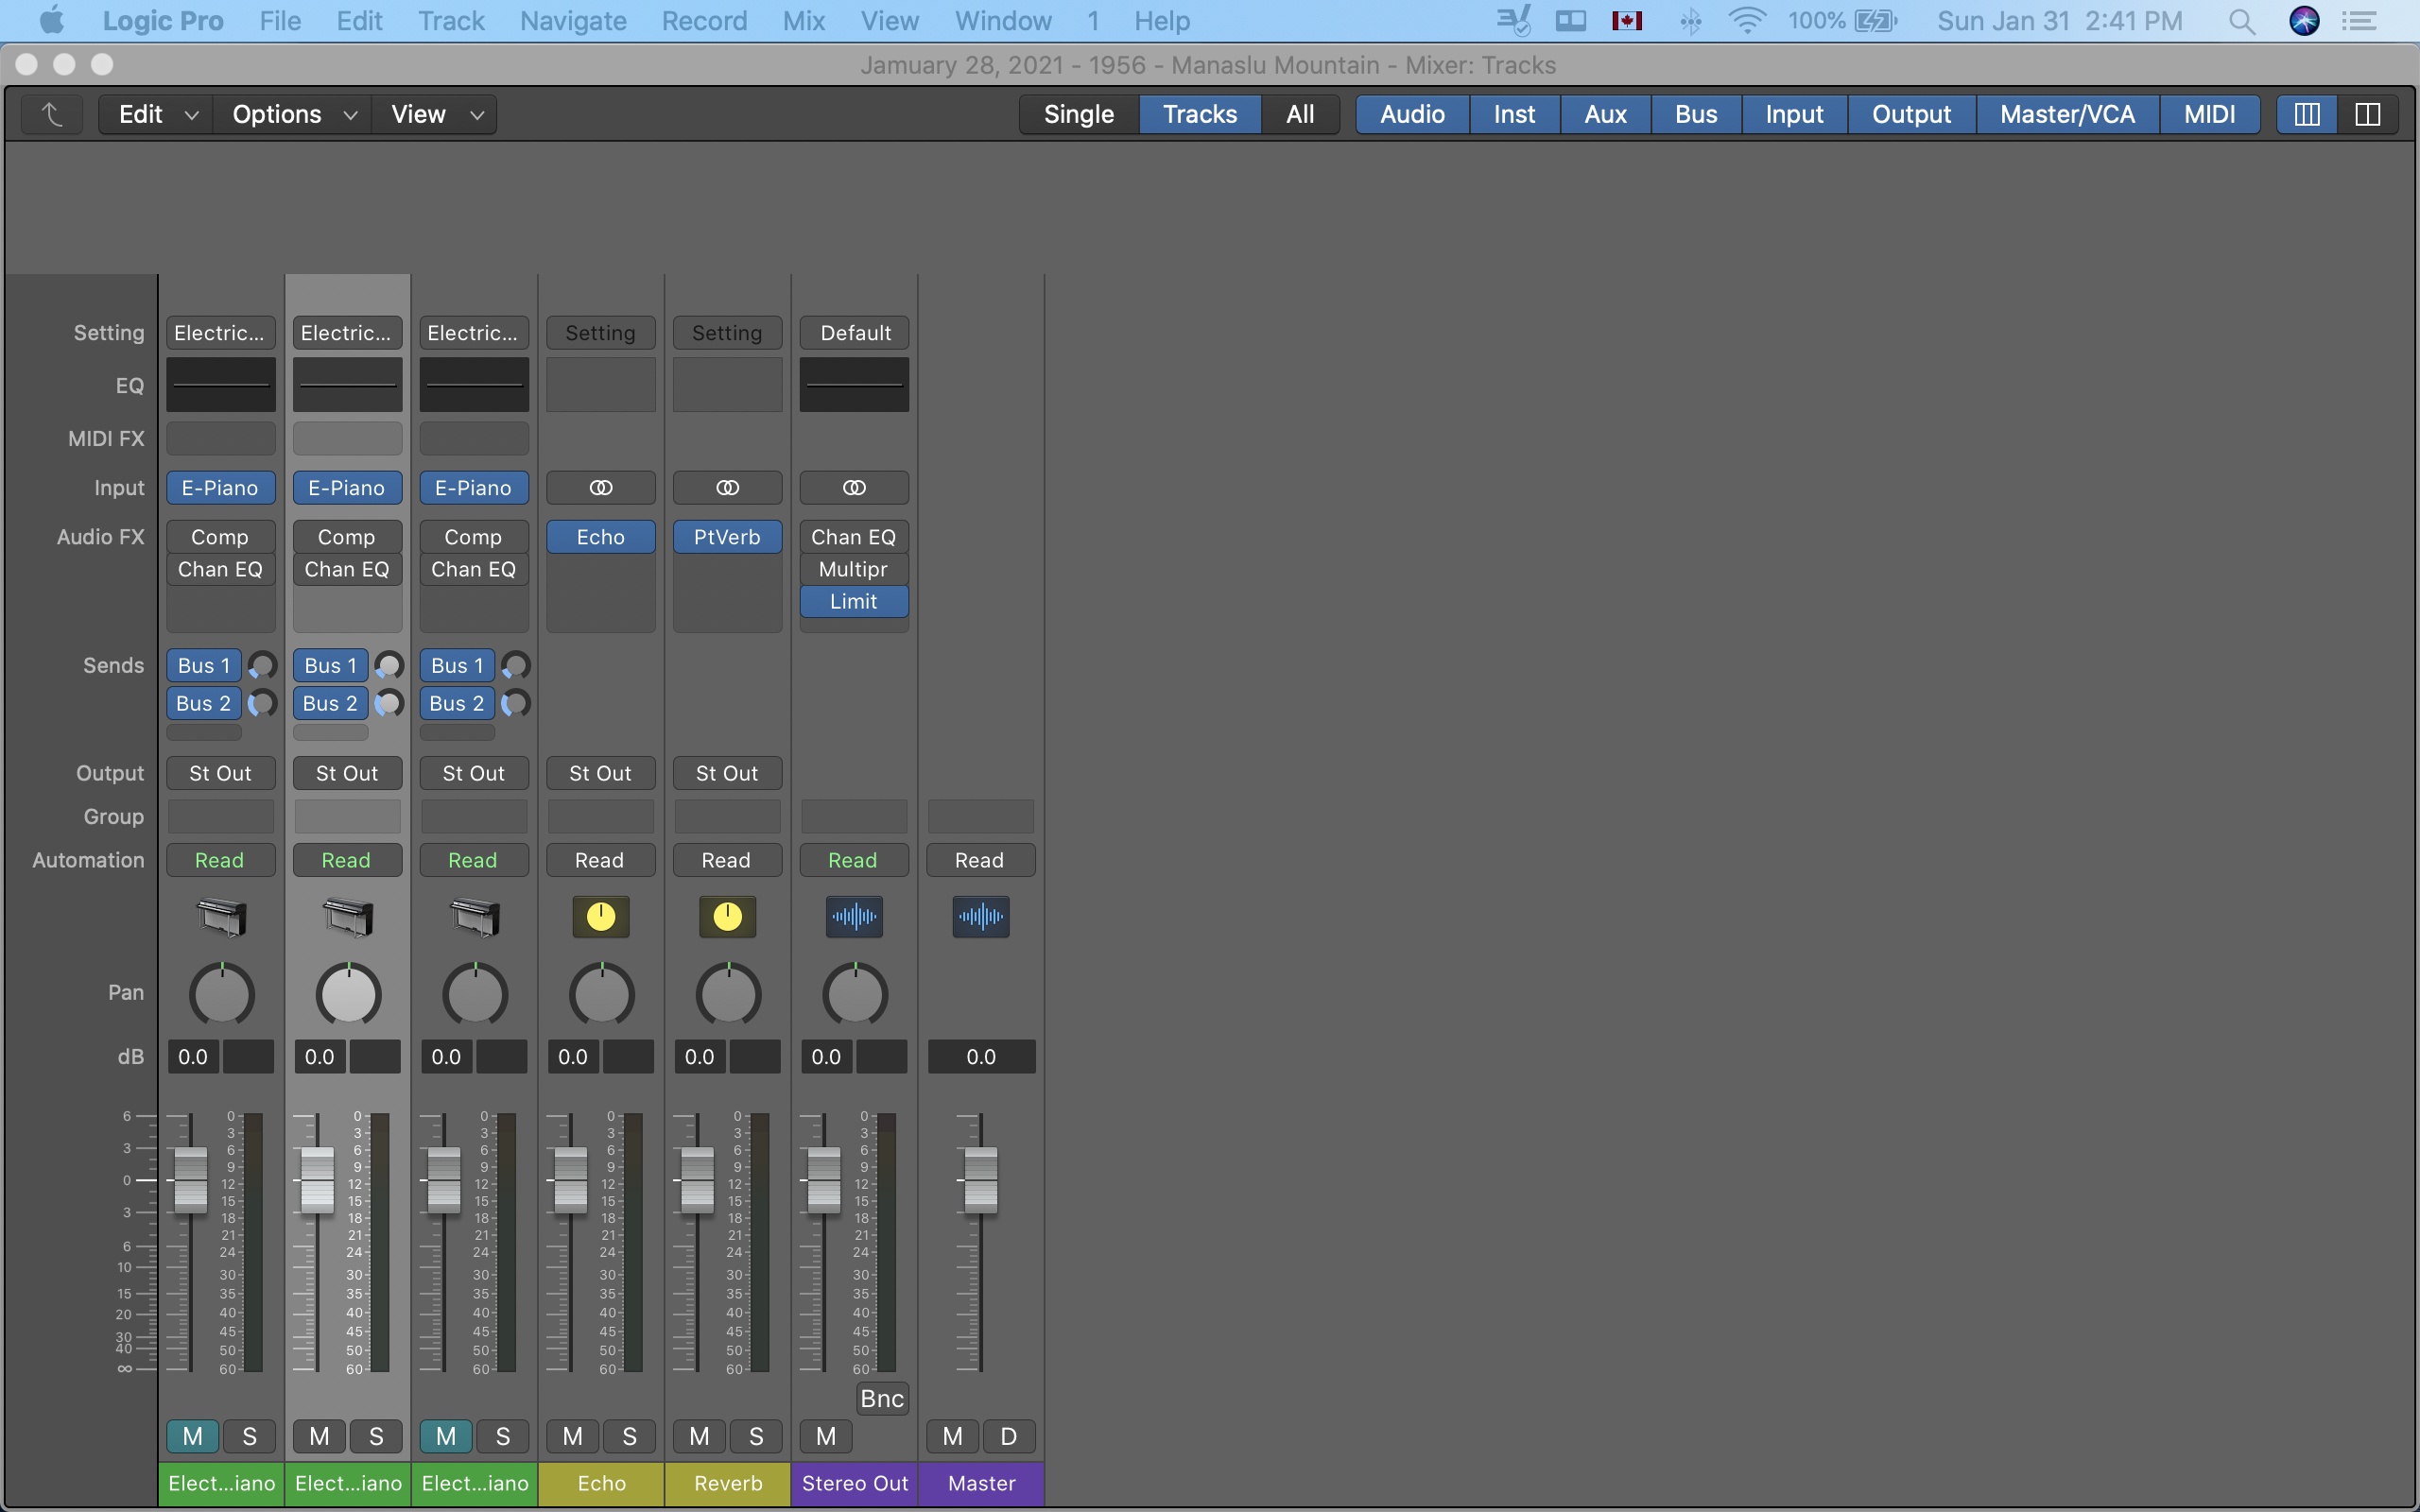2420x1512 pixels.
Task: Open the Navigate menu in menu bar
Action: tap(573, 21)
